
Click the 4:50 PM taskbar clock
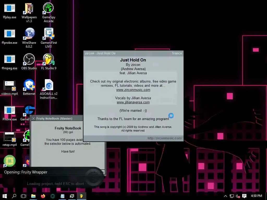click(257, 196)
